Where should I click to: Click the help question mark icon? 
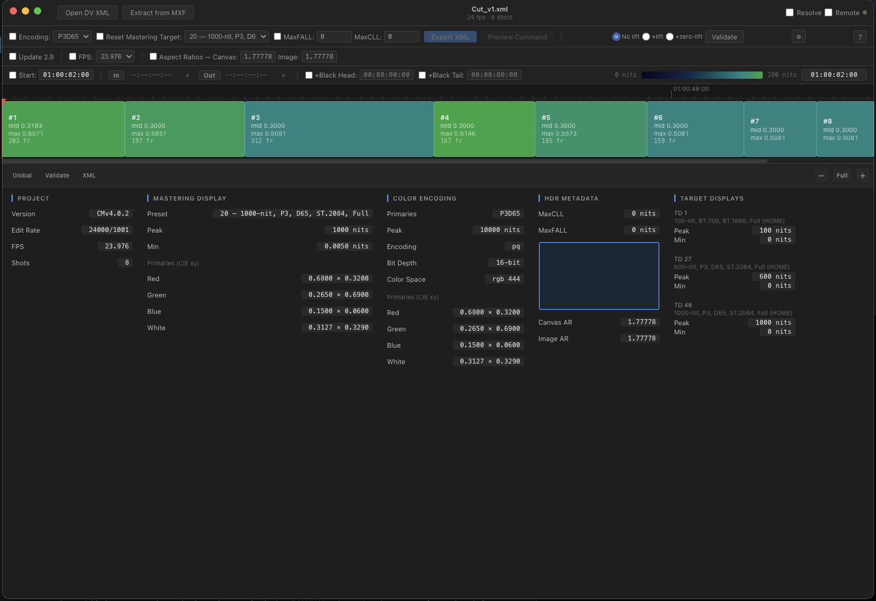[860, 36]
